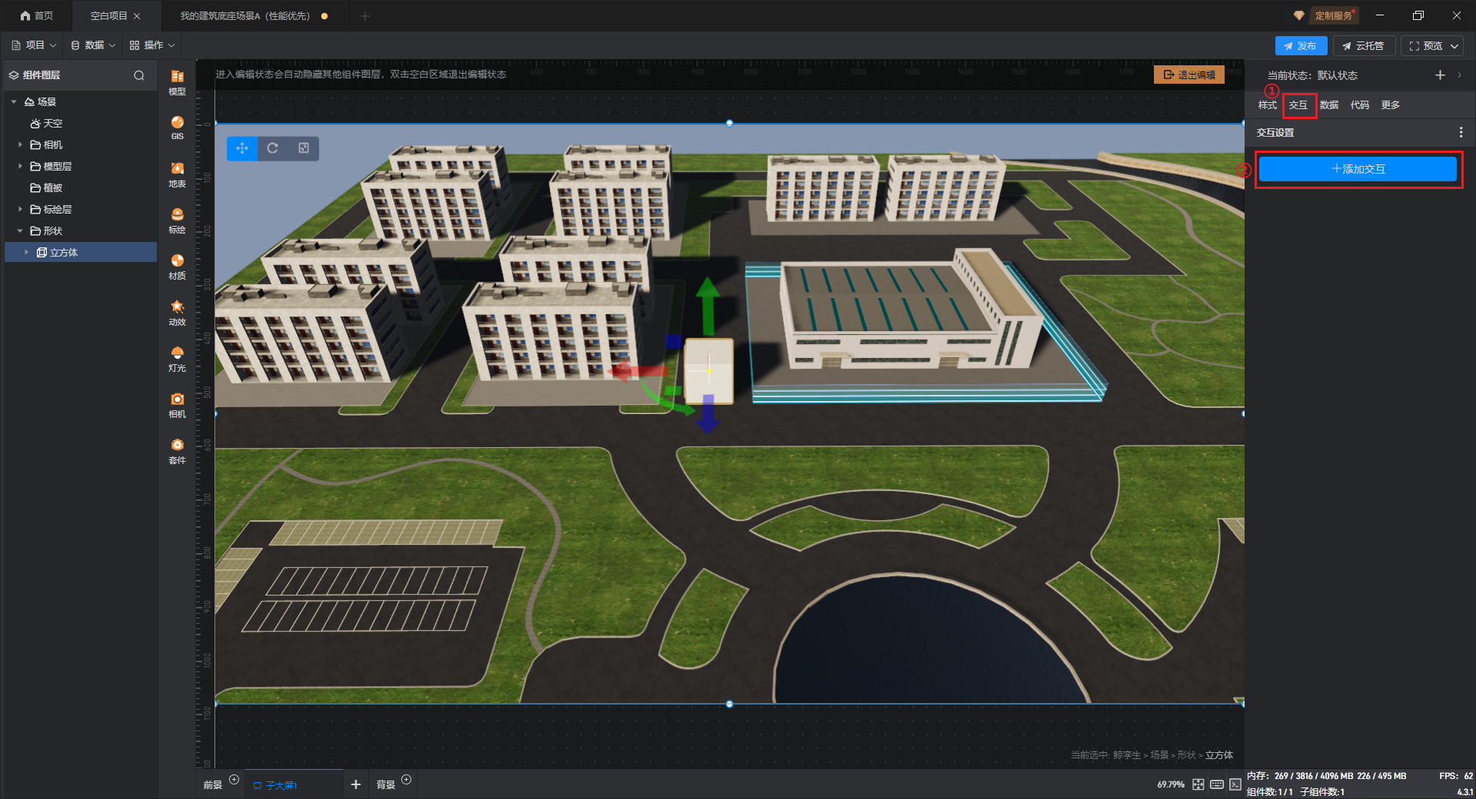This screenshot has width=1476, height=799.
Task: Select the rotate gizmo tool in viewport
Action: [273, 148]
